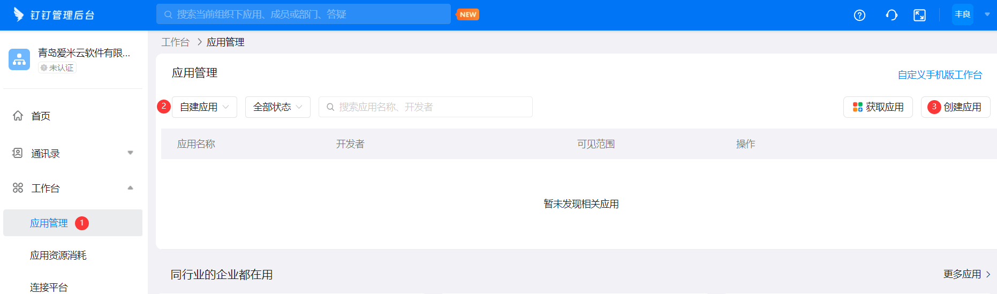Expand the 通讯录 sidebar menu arrow
Screen dimensions: 997x294
[130, 153]
